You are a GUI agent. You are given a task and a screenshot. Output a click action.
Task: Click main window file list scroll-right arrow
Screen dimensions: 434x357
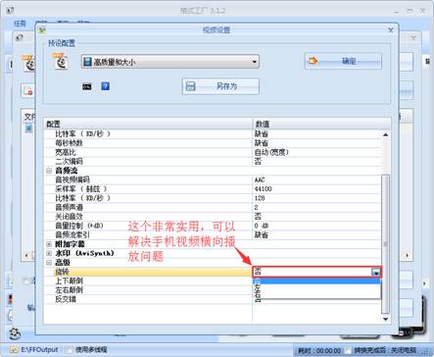coord(407,255)
